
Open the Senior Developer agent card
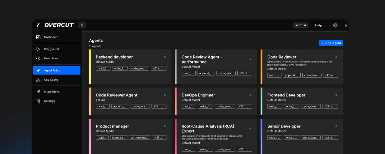click(302, 136)
